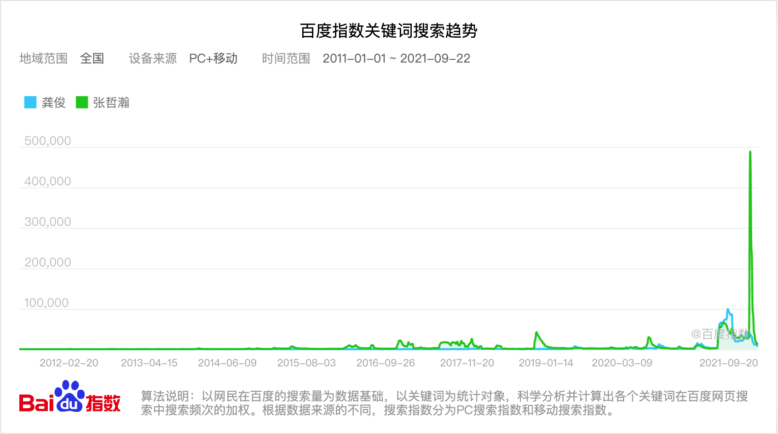Select the 龚俊 legend label
The image size is (778, 434).
pos(54,103)
